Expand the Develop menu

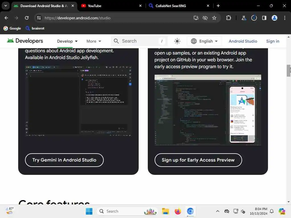pos(67,41)
